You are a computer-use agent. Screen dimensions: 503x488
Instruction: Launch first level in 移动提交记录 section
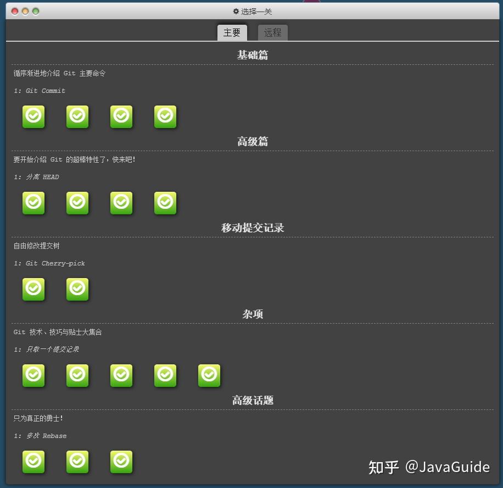(x=33, y=289)
